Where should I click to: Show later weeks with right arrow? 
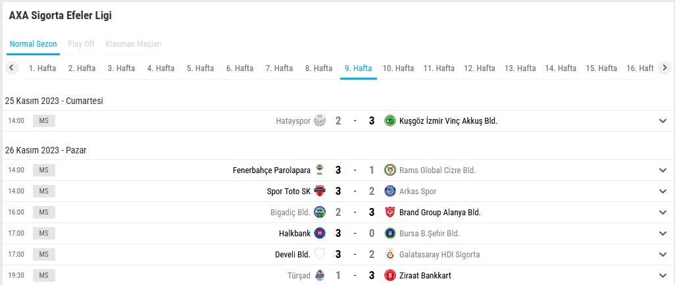[x=664, y=68]
